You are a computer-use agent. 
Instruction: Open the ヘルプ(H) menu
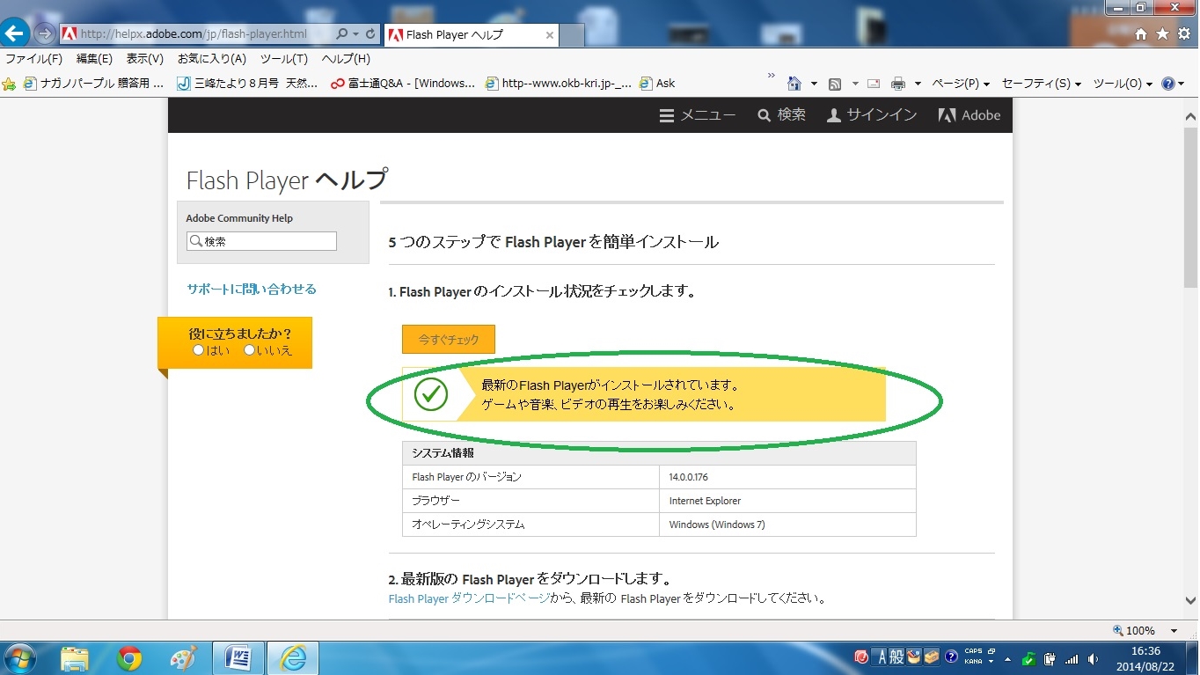[346, 59]
